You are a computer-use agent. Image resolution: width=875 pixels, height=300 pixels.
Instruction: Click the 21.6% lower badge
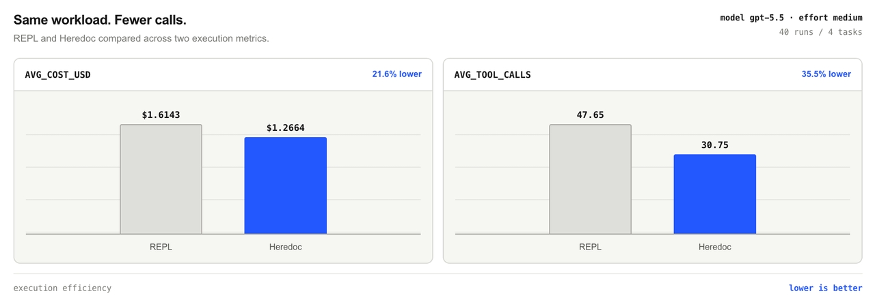(397, 74)
